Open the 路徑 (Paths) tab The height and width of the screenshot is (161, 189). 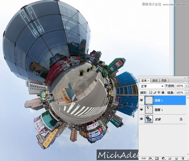point(155,81)
